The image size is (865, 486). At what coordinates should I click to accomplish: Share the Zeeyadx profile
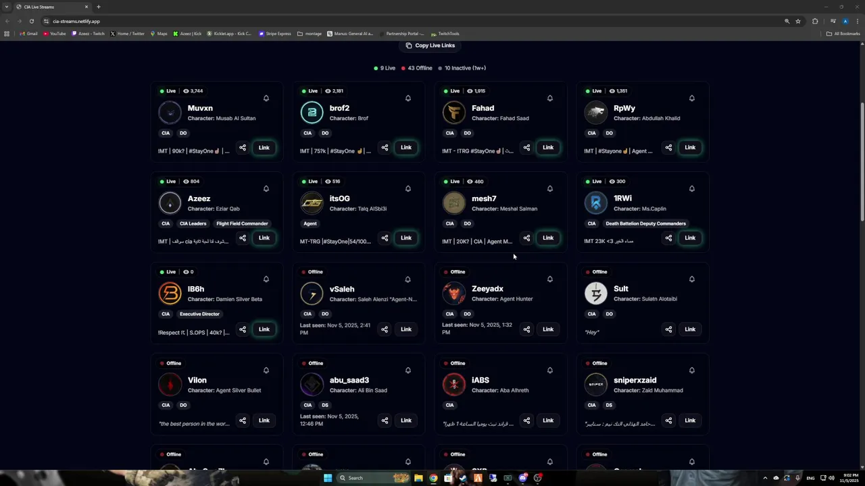526,329
